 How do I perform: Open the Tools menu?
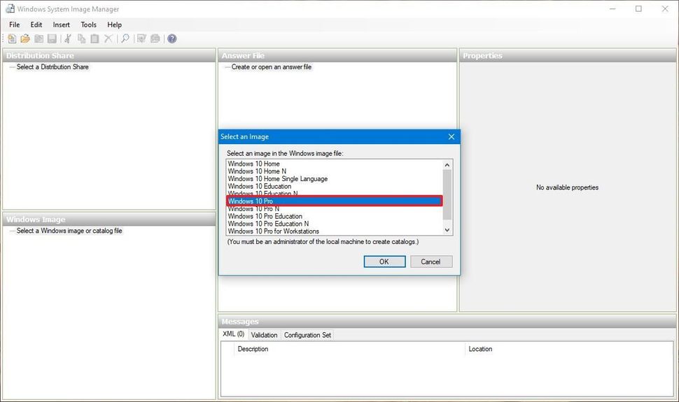click(x=89, y=24)
